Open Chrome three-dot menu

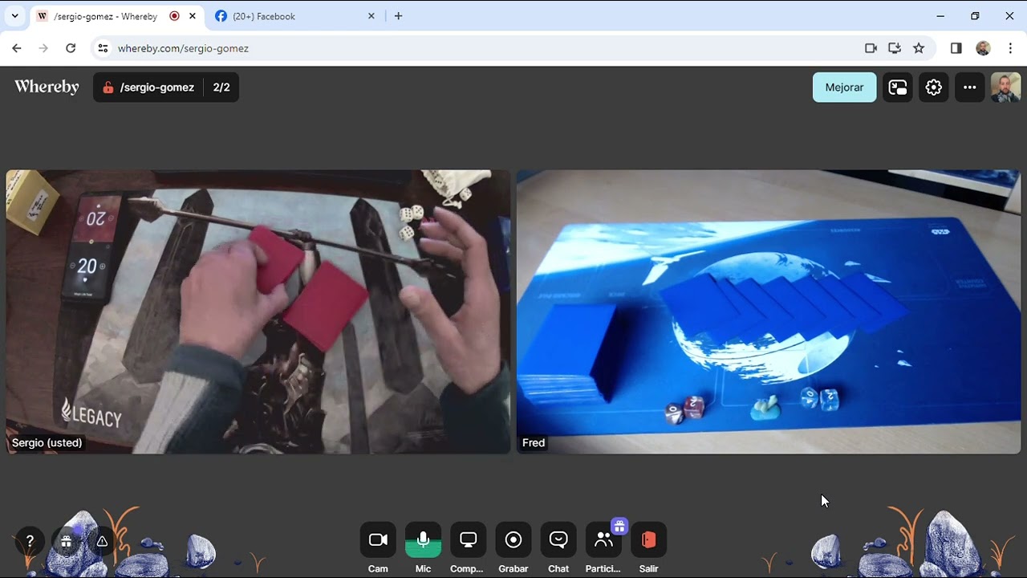[1010, 48]
